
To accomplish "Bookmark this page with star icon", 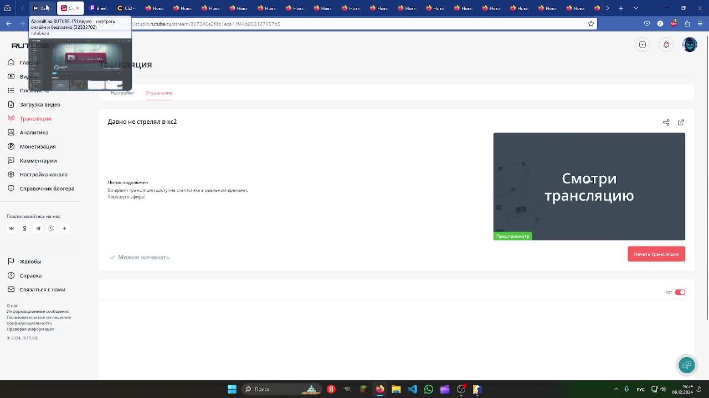I will (x=591, y=24).
